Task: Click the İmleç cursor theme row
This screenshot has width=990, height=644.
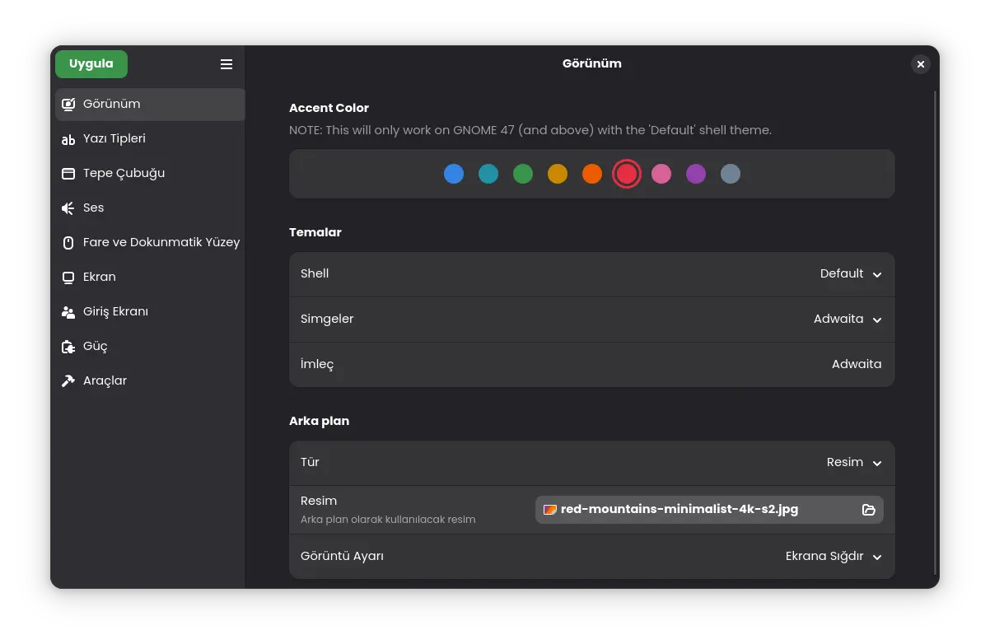Action: [591, 365]
